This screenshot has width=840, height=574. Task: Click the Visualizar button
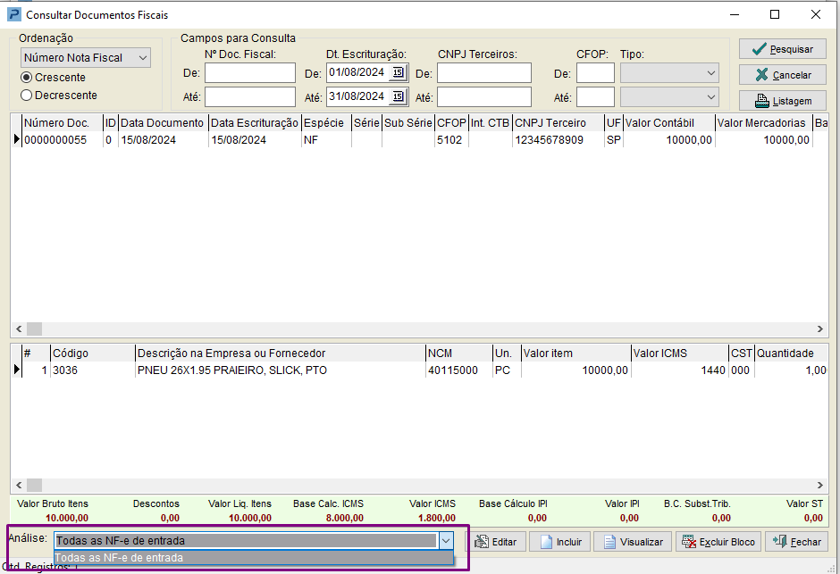click(633, 542)
